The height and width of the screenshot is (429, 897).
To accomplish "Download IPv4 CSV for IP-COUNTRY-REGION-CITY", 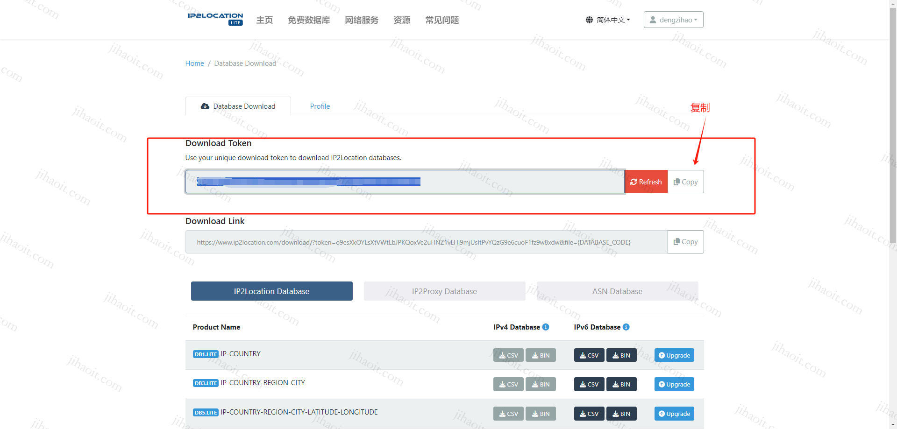I will tap(508, 384).
